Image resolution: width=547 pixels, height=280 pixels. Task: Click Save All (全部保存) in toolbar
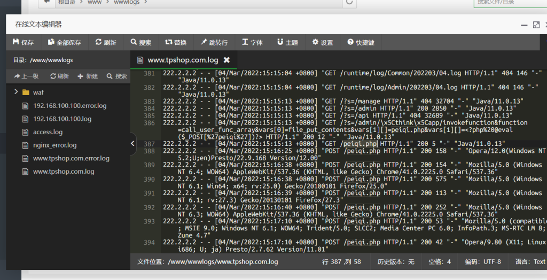click(x=65, y=43)
